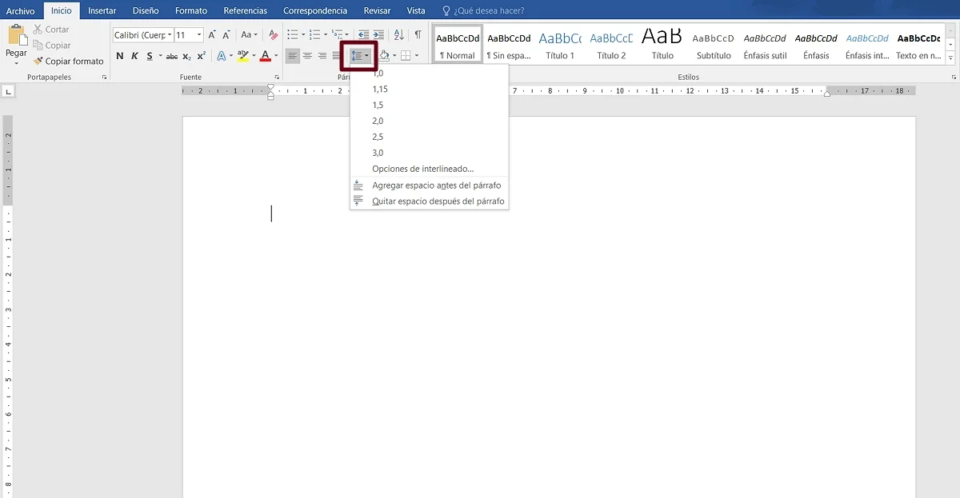The width and height of the screenshot is (960, 498).
Task: Open the underline style dropdown arrow
Action: tap(160, 56)
